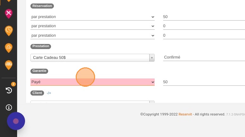Screen dimensions: 245x137
Task: Click the 'Carte Cadeau 50$' selected text
Action: pyautogui.click(x=49, y=58)
